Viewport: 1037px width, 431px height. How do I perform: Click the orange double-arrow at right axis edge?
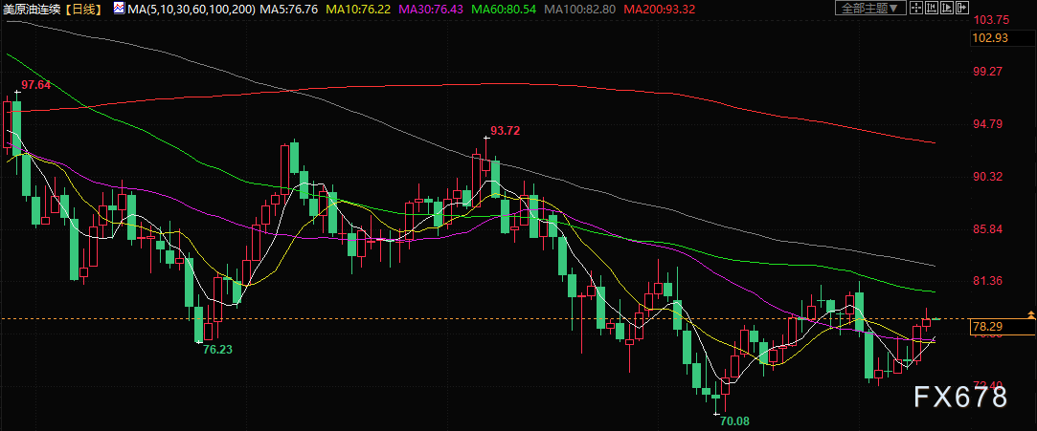point(1030,313)
